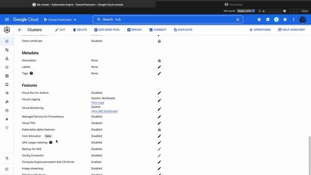Edit the Cloud TPU setting
Screen dimensions: 311x175
[159, 123]
